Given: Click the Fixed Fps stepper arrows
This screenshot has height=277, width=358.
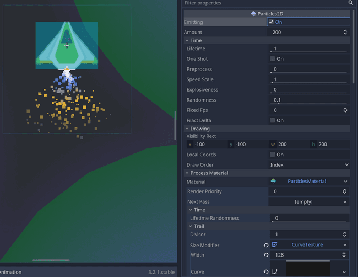Looking at the screenshot, I should 345,110.
